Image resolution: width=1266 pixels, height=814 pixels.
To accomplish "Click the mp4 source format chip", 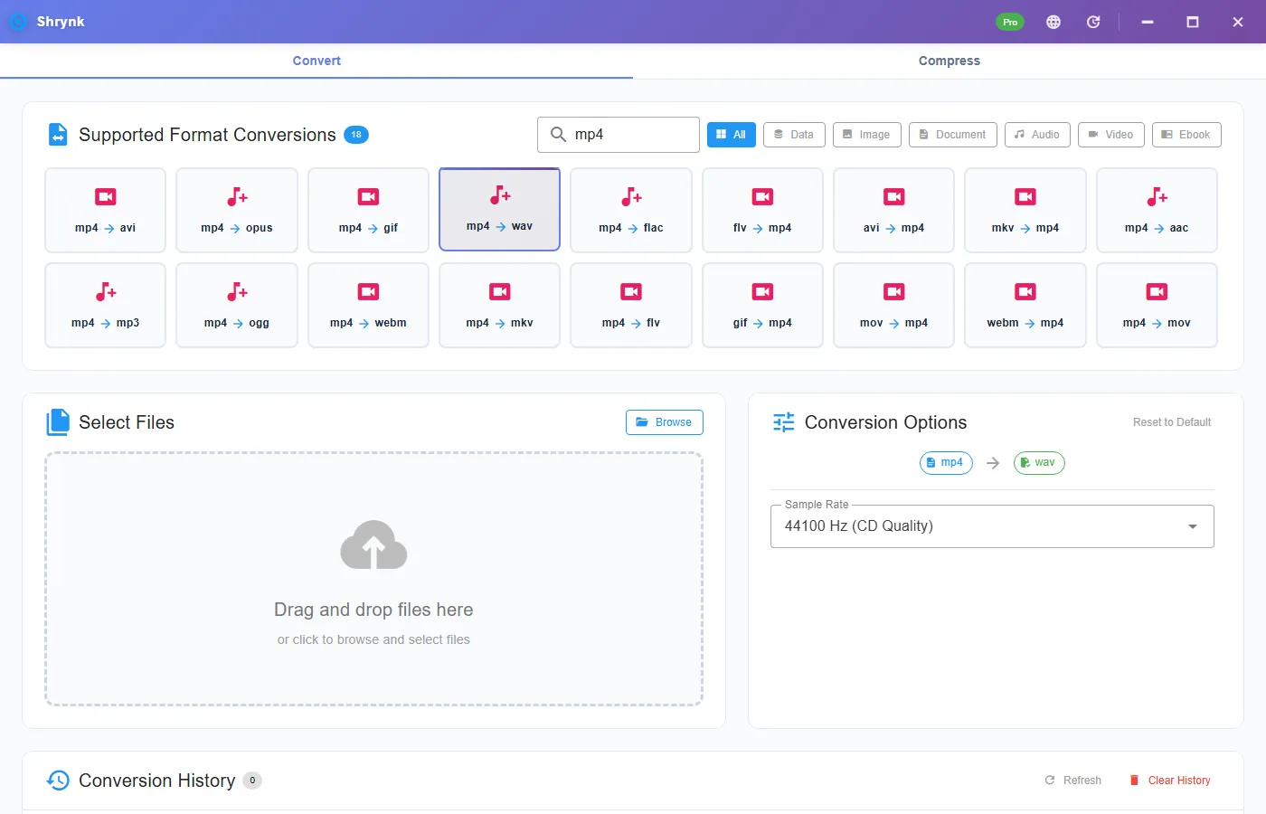I will click(946, 462).
